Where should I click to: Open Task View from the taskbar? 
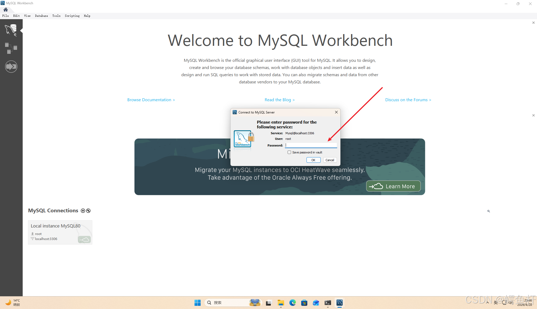pyautogui.click(x=269, y=303)
